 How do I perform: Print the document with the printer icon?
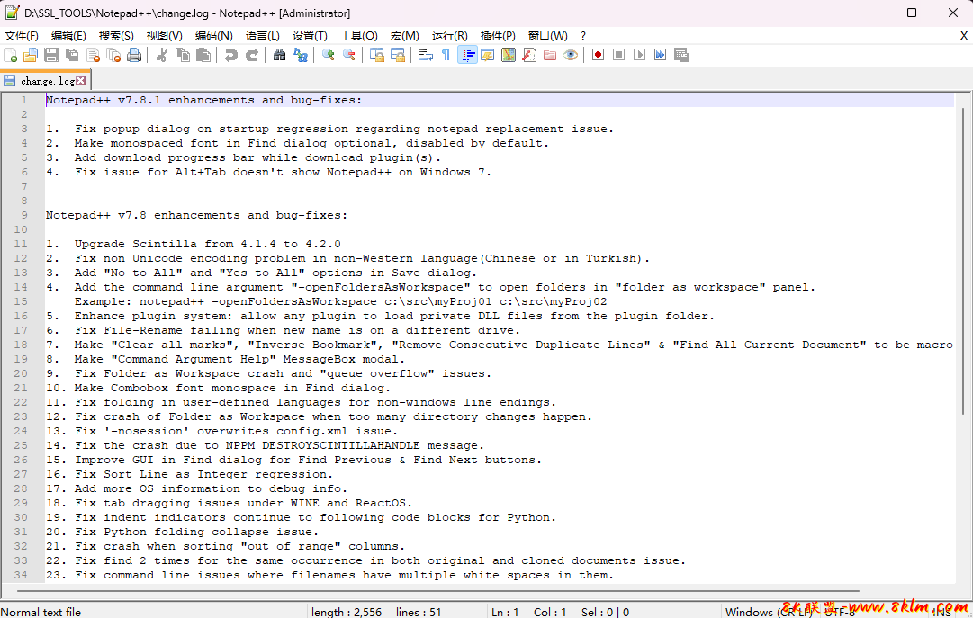tap(134, 55)
